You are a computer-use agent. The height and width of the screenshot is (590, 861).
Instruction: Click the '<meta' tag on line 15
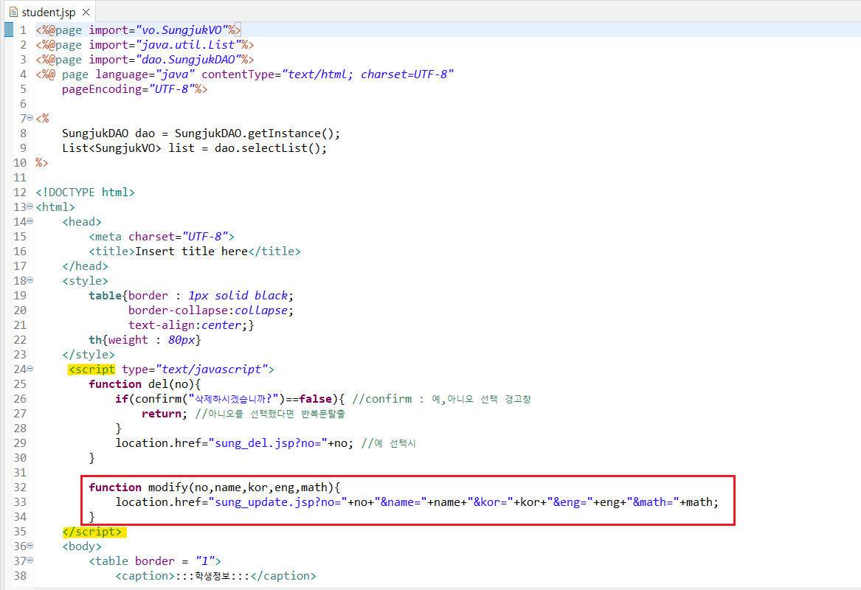coord(106,237)
